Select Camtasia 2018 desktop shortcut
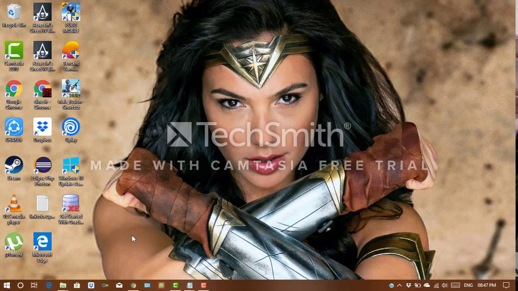The height and width of the screenshot is (291, 518). point(14,57)
